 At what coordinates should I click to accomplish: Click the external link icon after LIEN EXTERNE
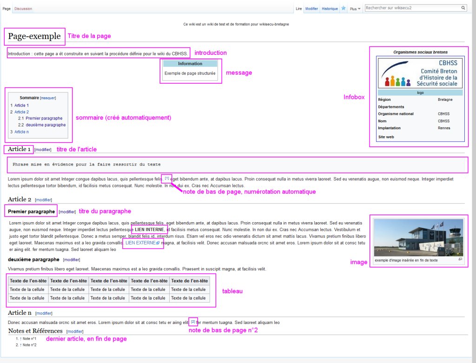158,243
